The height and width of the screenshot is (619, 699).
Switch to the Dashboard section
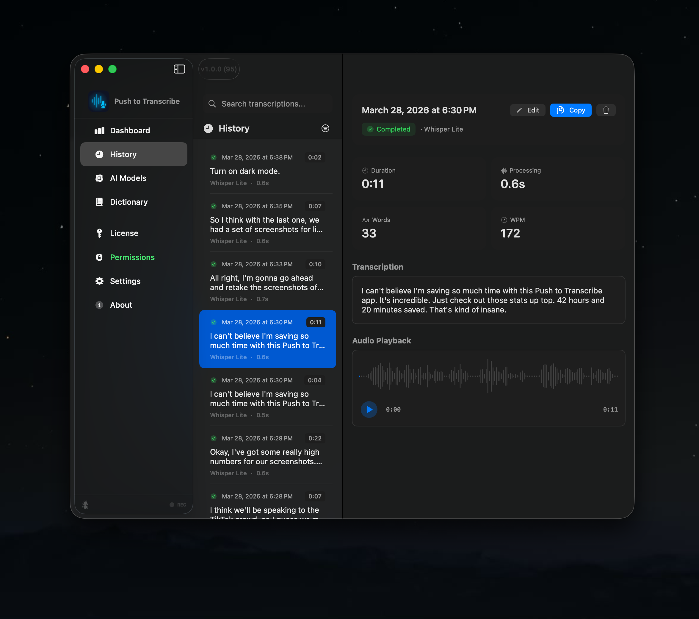point(130,130)
